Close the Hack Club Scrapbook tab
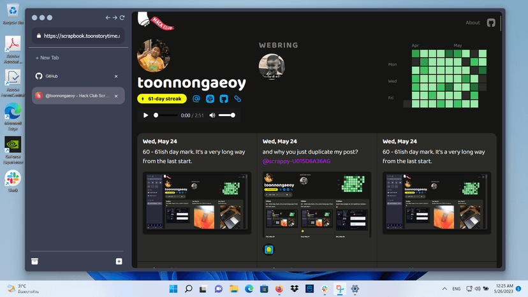528x297 pixels. (x=116, y=96)
